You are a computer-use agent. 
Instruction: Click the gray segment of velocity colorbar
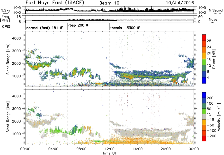click(x=204, y=117)
